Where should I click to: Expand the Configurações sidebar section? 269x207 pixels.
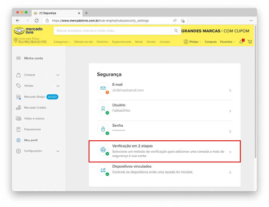[58, 151]
